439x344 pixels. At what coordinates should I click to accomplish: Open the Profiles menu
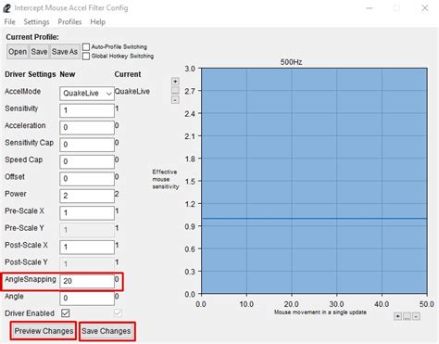pyautogui.click(x=69, y=22)
